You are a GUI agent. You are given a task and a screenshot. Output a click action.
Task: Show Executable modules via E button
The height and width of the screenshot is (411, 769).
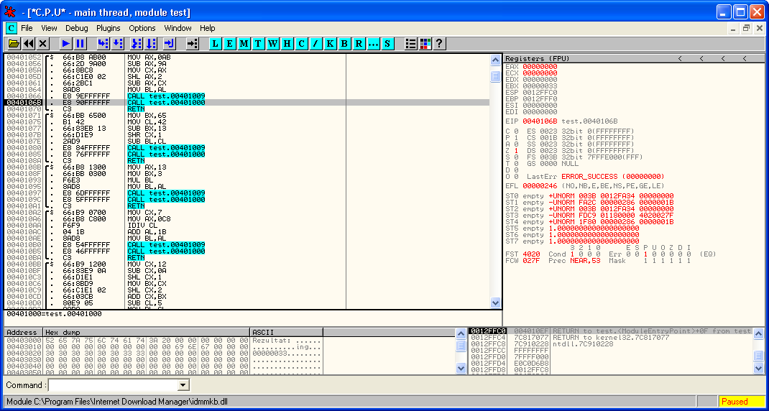(229, 44)
